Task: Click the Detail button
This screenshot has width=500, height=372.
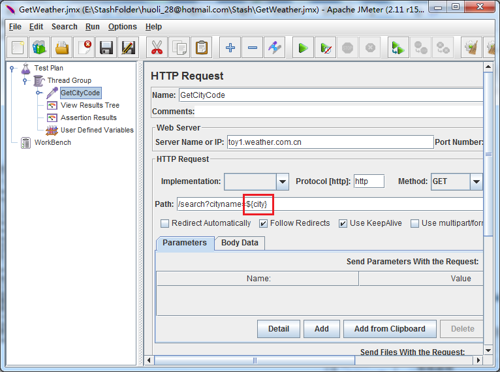Action: [279, 329]
